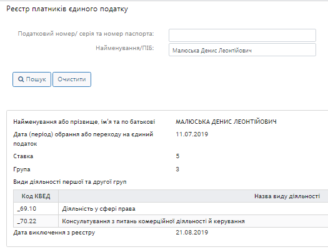328x252 pixels.
Task: Click the Група value 3
Action: (177, 169)
